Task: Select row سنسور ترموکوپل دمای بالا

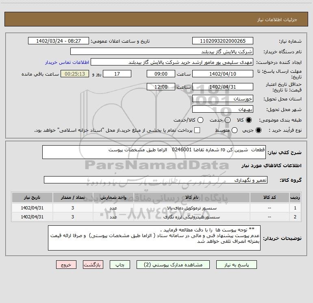Action: click(x=156, y=208)
